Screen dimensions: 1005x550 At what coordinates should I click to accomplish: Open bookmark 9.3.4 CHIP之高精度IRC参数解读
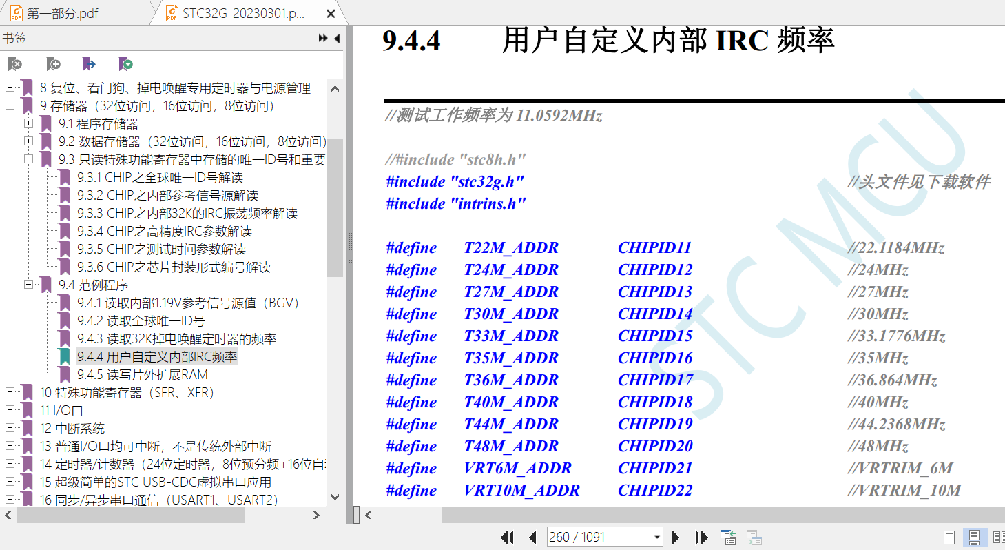164,232
